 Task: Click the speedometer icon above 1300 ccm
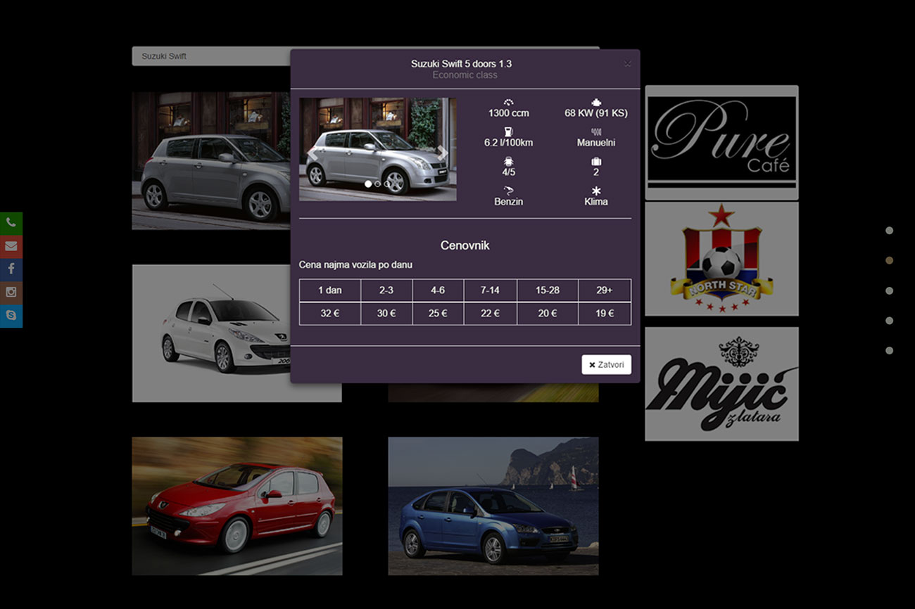(508, 102)
